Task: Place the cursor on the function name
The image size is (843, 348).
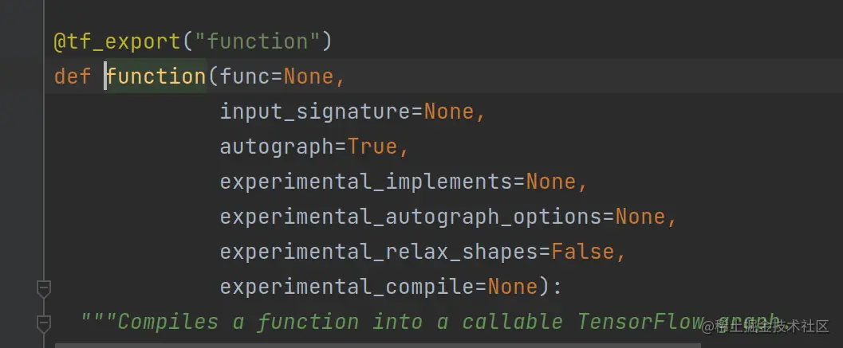Action: (x=156, y=76)
